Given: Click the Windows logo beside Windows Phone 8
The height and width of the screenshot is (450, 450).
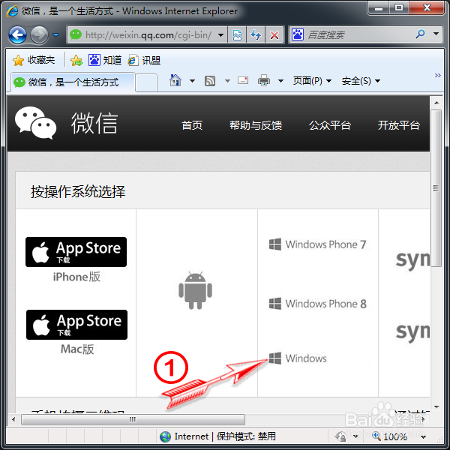Looking at the screenshot, I should pyautogui.click(x=275, y=303).
